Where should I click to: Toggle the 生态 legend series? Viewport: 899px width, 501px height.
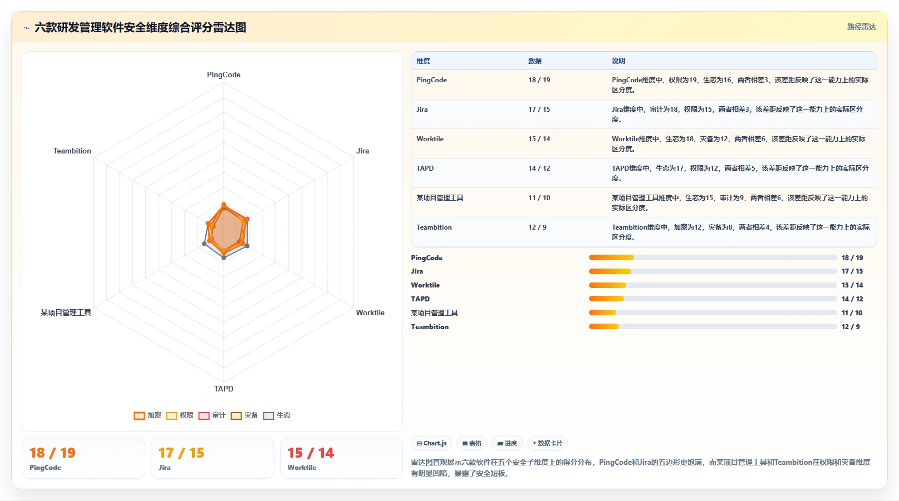(277, 415)
